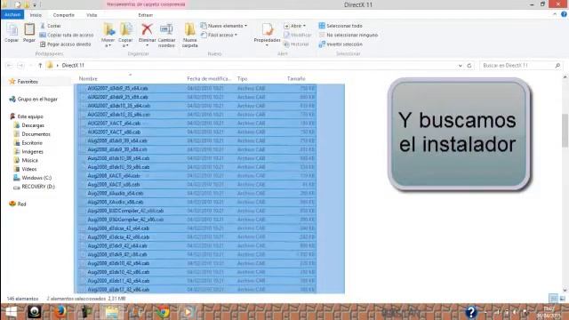Click Copiar ruta de acceso
This screenshot has height=320, width=569.
[x=67, y=35]
